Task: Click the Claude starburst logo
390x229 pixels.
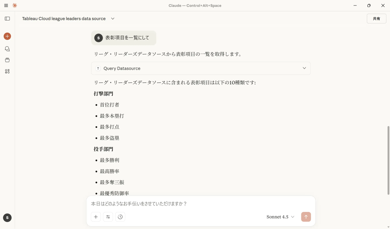Action: point(14,5)
